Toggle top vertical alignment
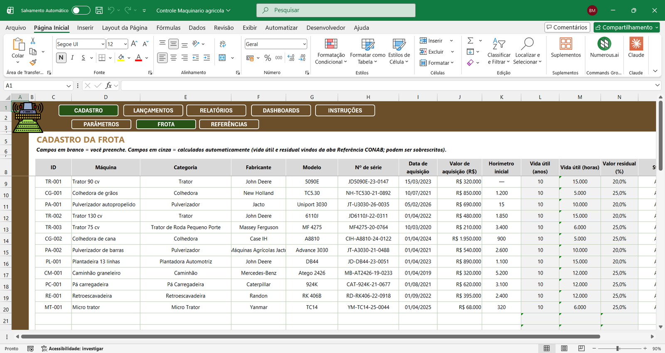Screen dimensions: 665x353 coord(163,44)
